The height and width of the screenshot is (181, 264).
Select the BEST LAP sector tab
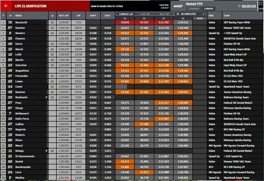[x=164, y=14]
